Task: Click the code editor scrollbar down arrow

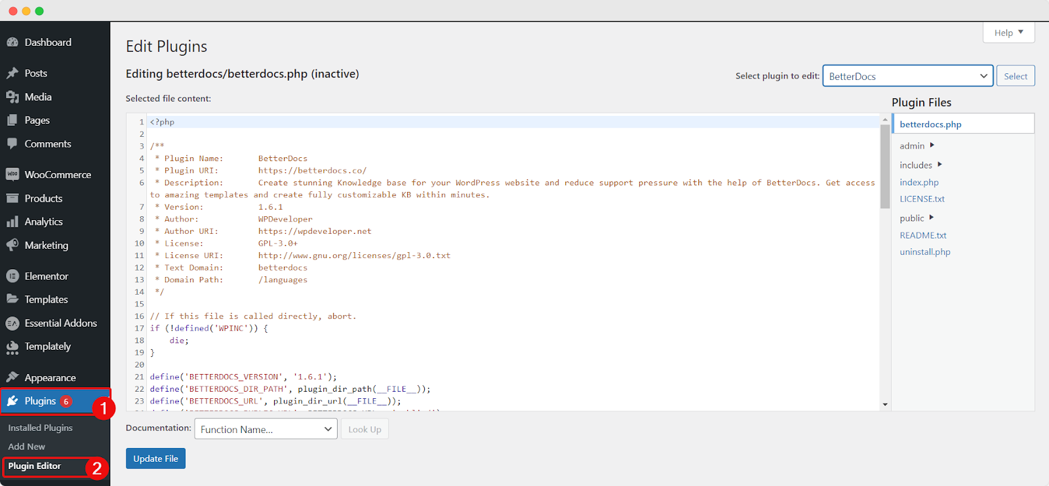Action: coord(885,405)
